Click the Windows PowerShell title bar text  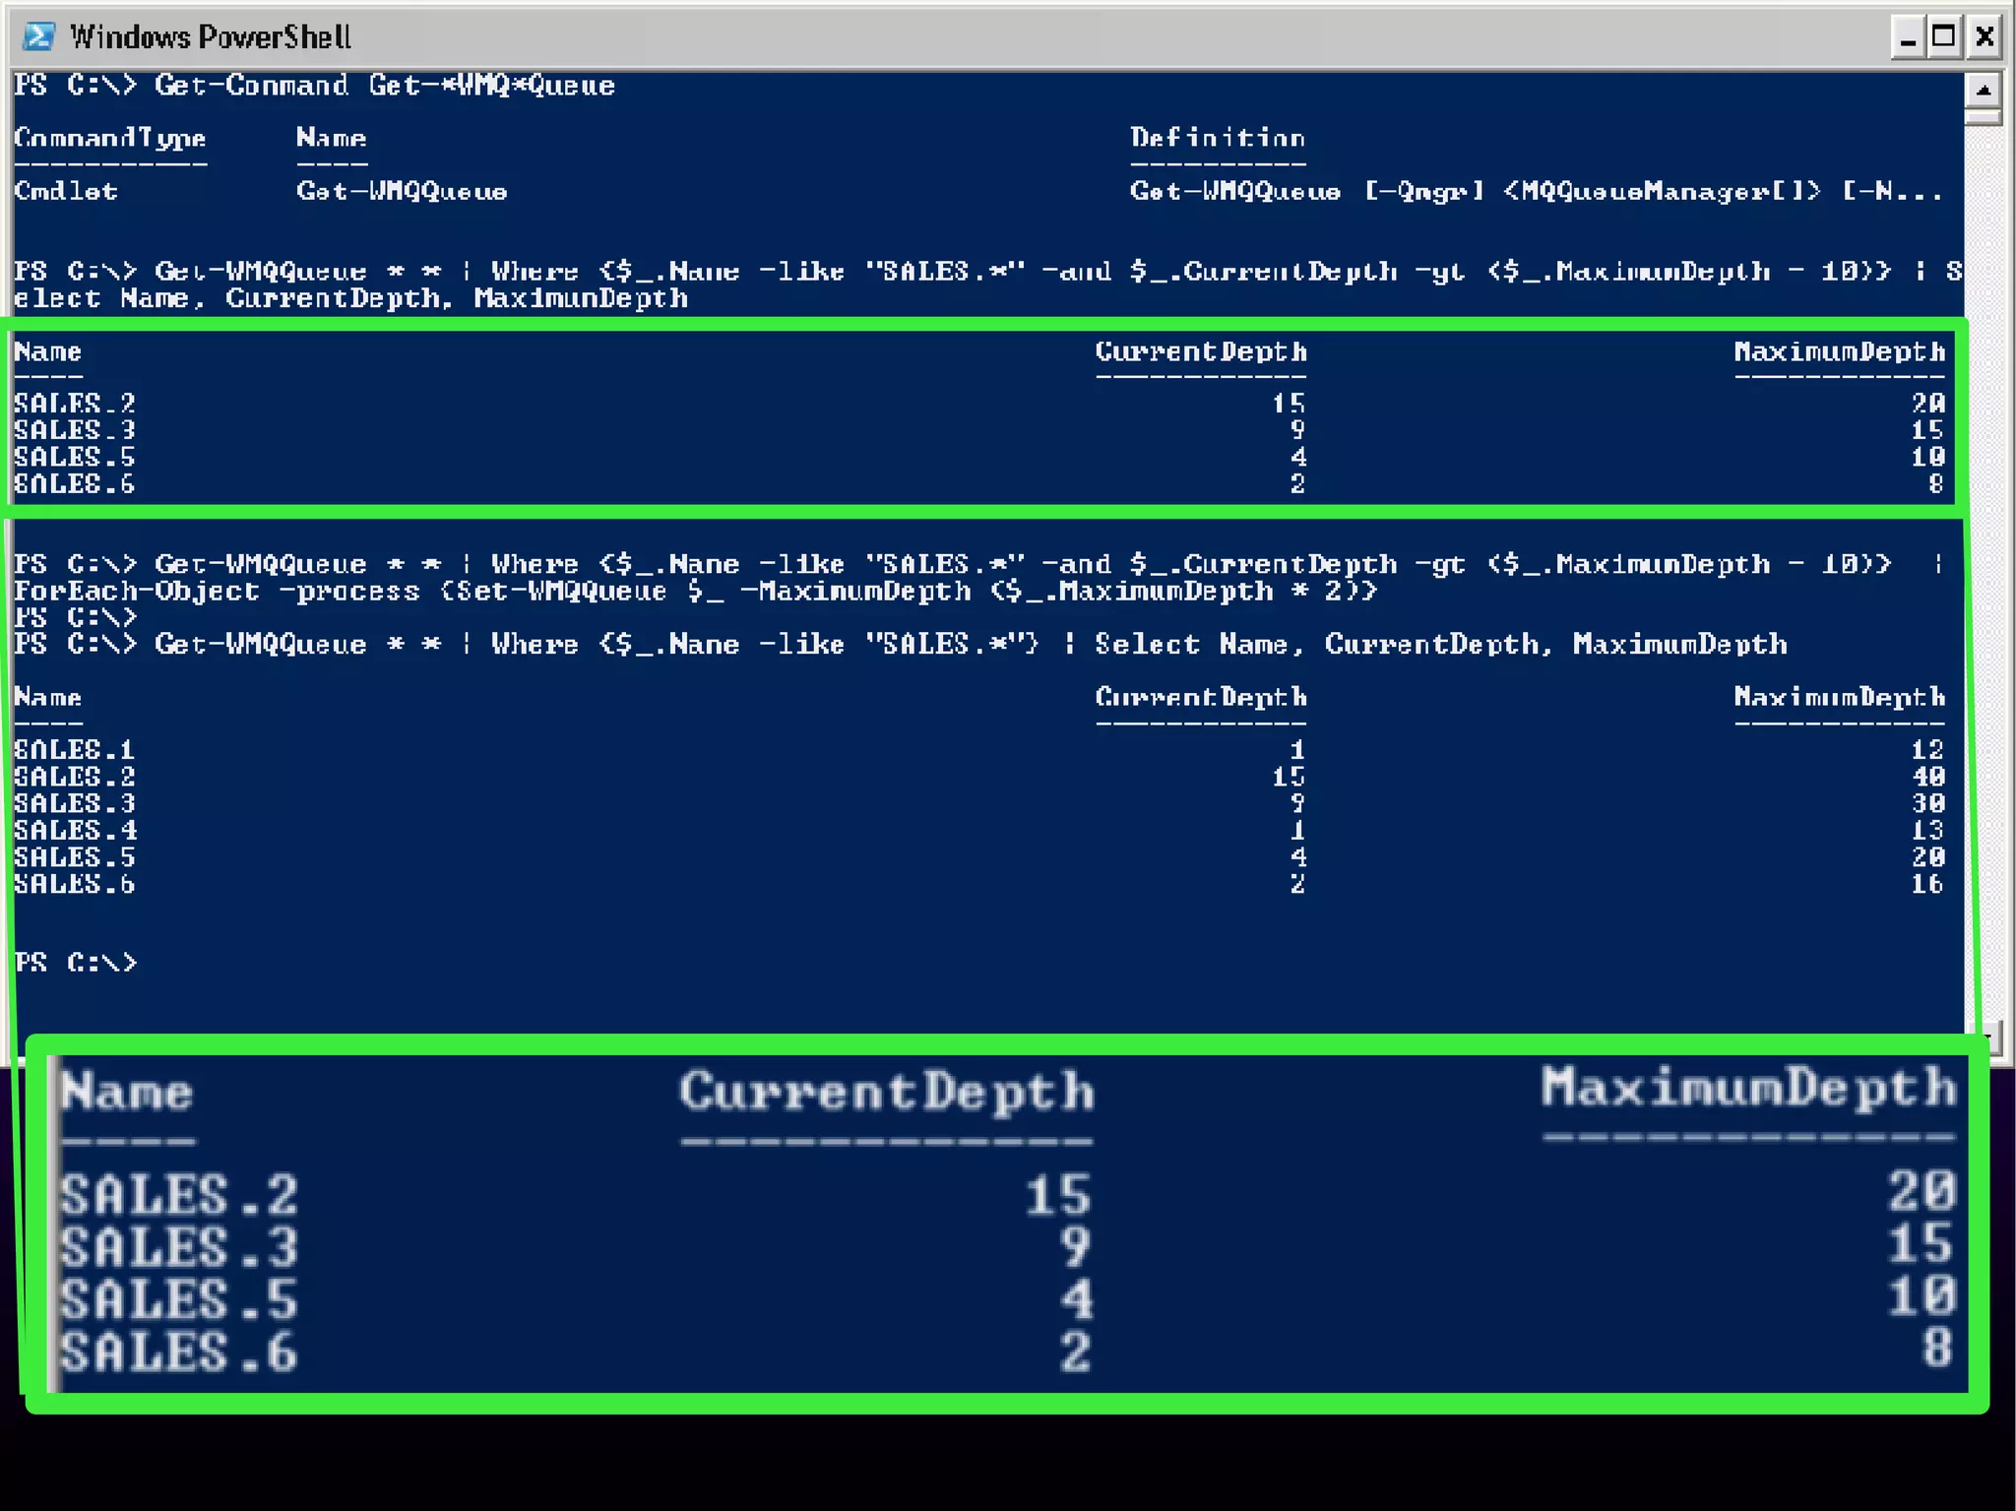click(210, 37)
